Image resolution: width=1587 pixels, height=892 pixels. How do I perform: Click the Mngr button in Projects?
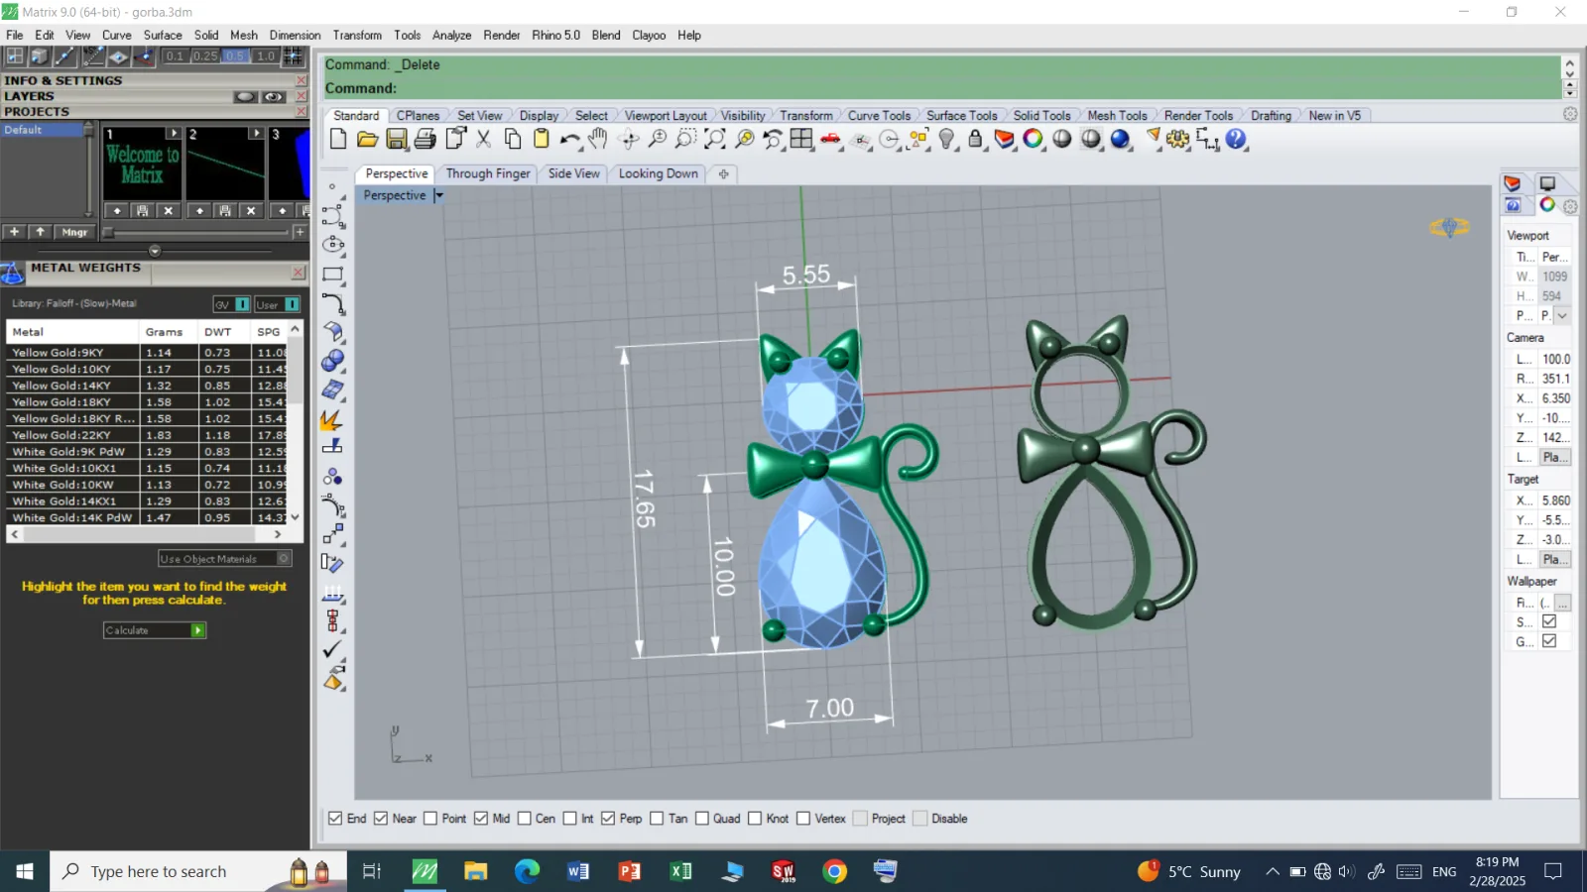[x=74, y=232]
